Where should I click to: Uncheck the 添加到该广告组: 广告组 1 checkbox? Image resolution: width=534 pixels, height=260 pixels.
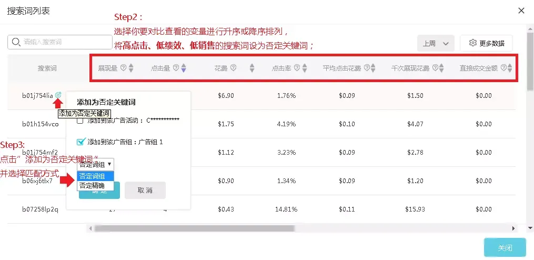[80, 142]
